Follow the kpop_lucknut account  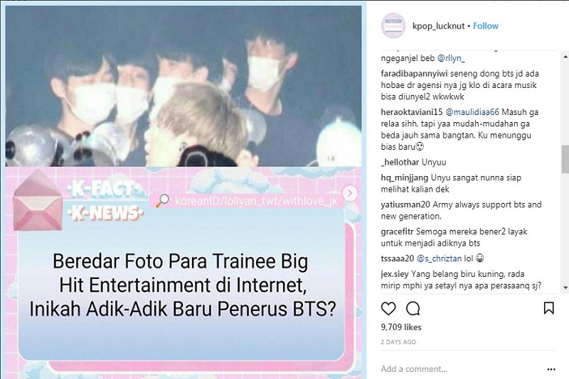click(x=486, y=26)
